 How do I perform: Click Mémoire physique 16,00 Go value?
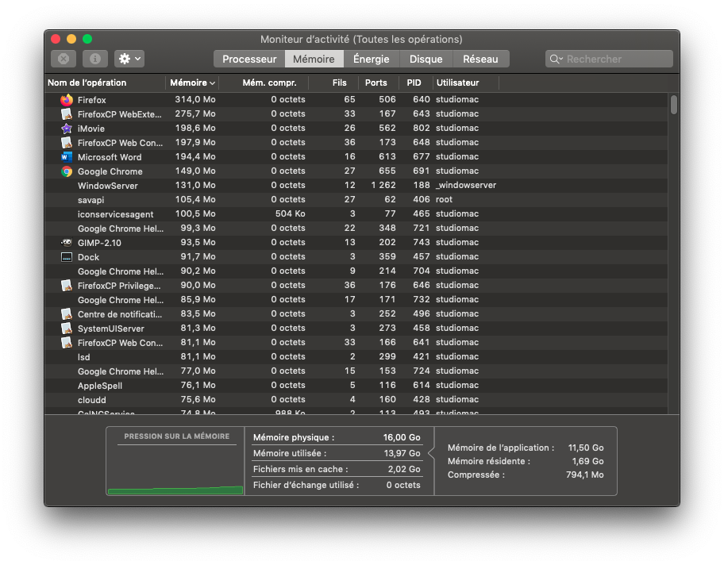point(402,437)
